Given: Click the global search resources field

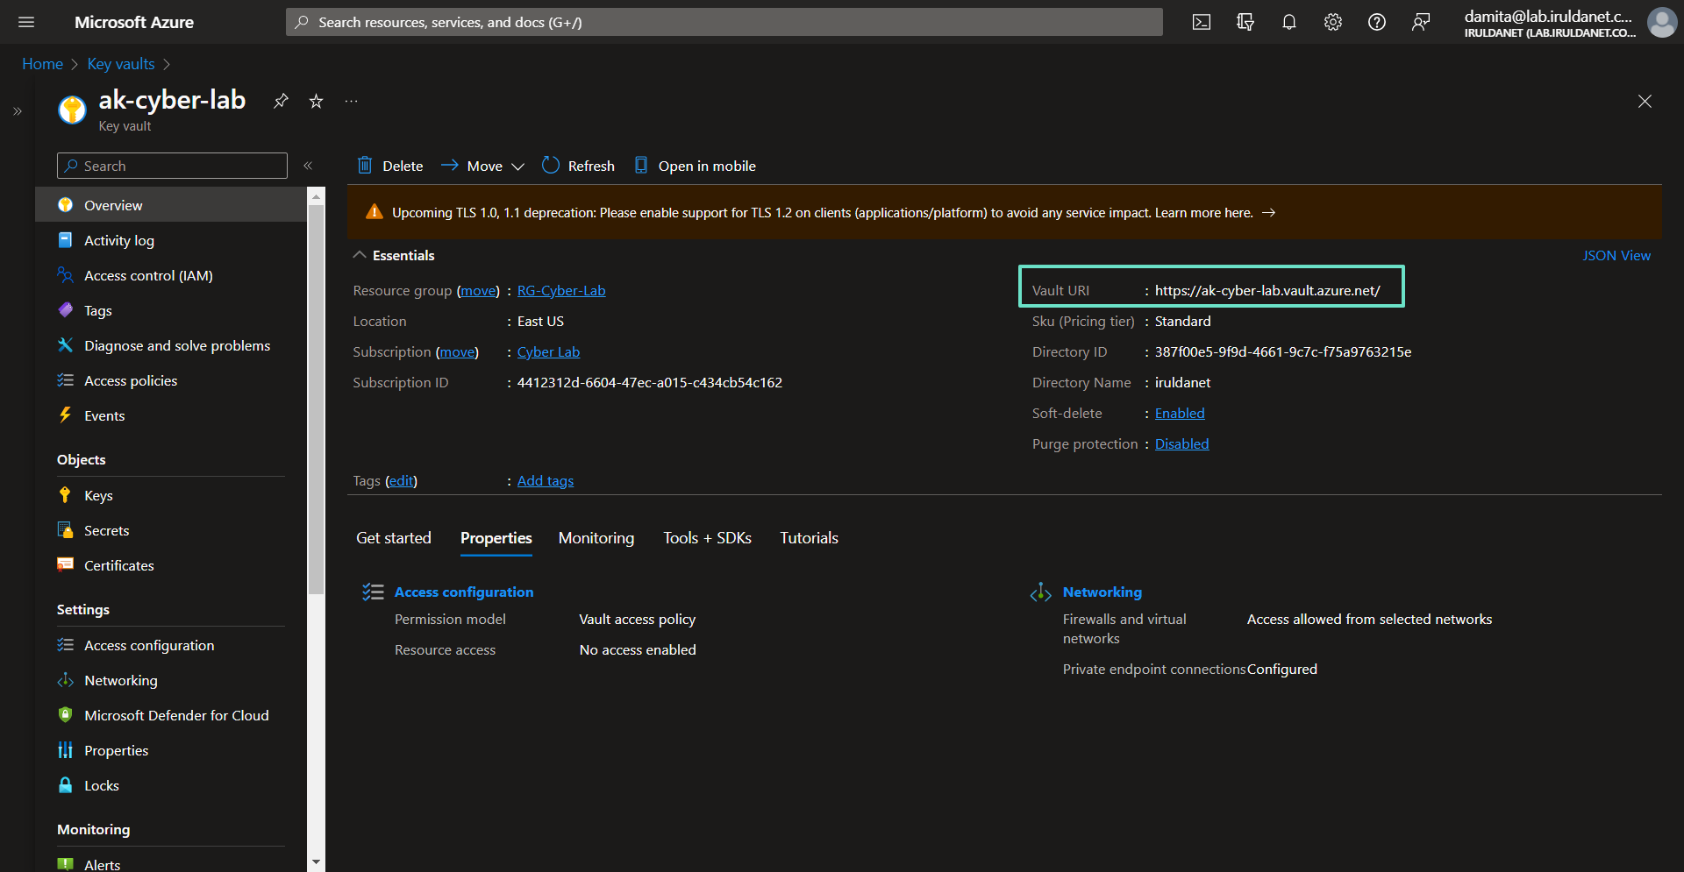Looking at the screenshot, I should pyautogui.click(x=724, y=22).
